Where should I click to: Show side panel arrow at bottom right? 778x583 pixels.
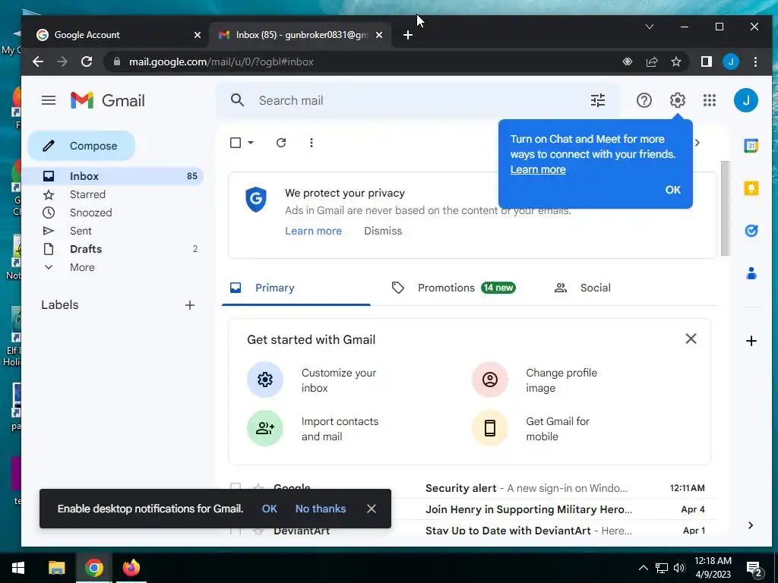click(751, 525)
